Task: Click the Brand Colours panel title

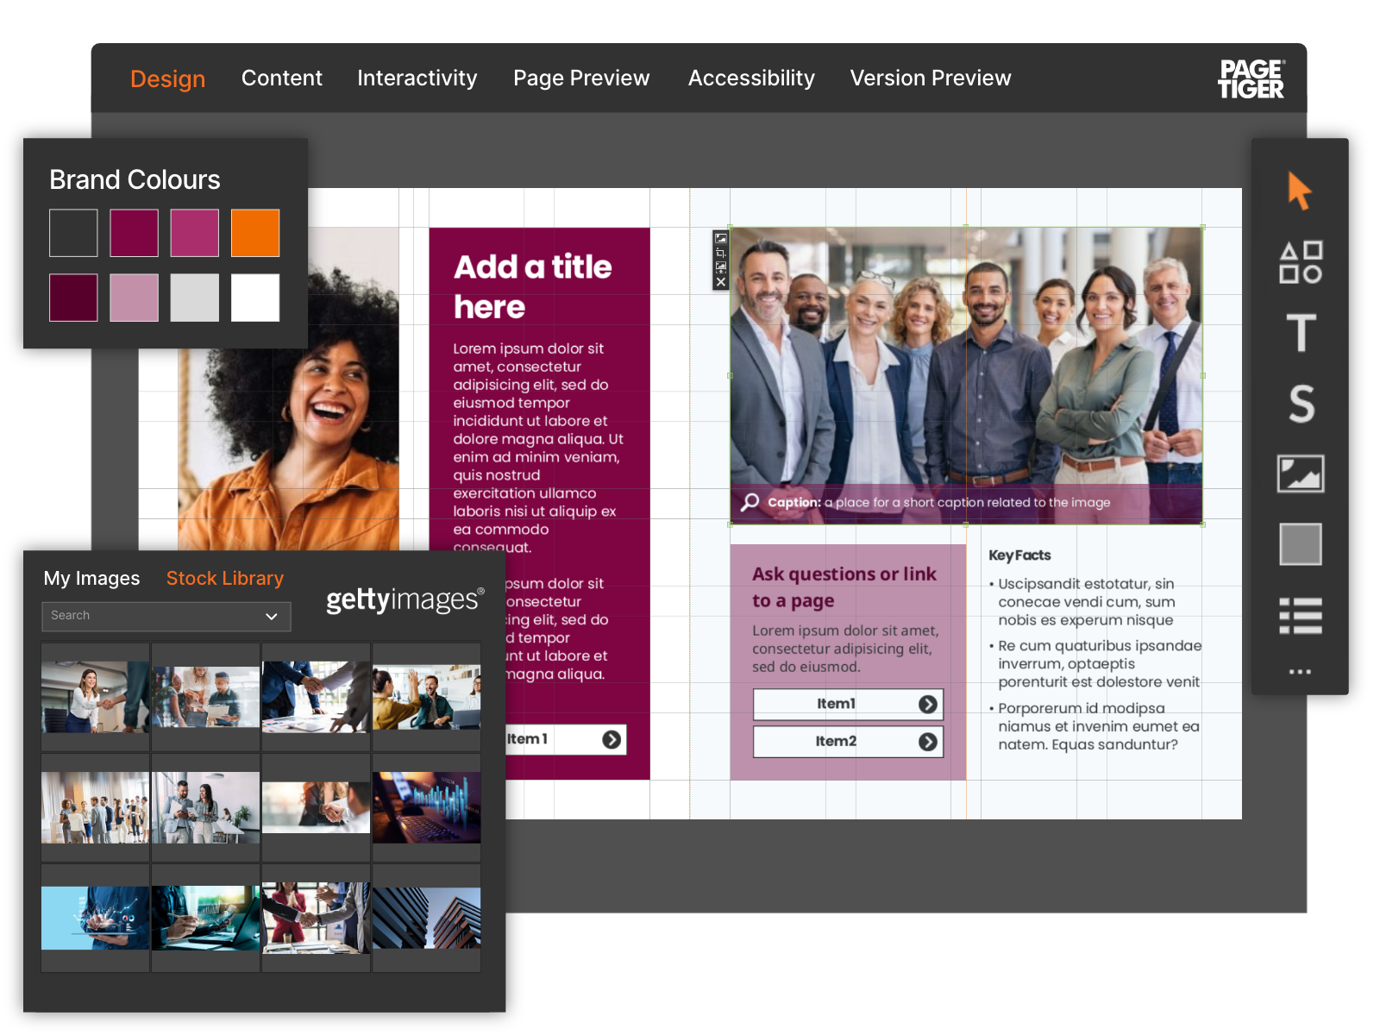Action: coord(135,179)
